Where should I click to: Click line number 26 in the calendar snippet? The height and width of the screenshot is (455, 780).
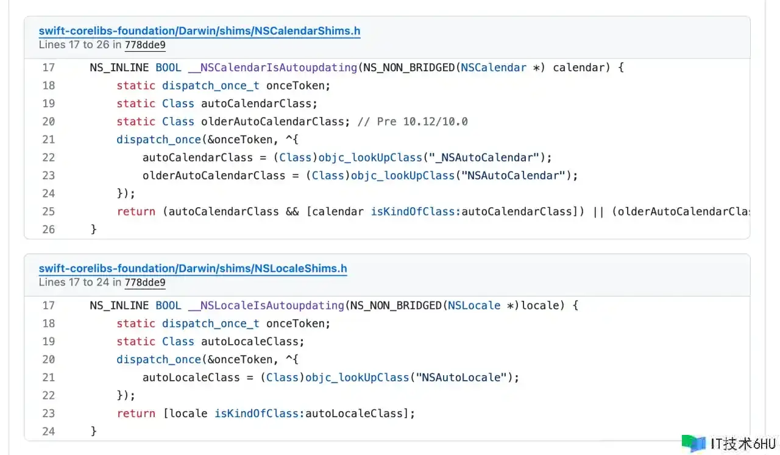[49, 230]
